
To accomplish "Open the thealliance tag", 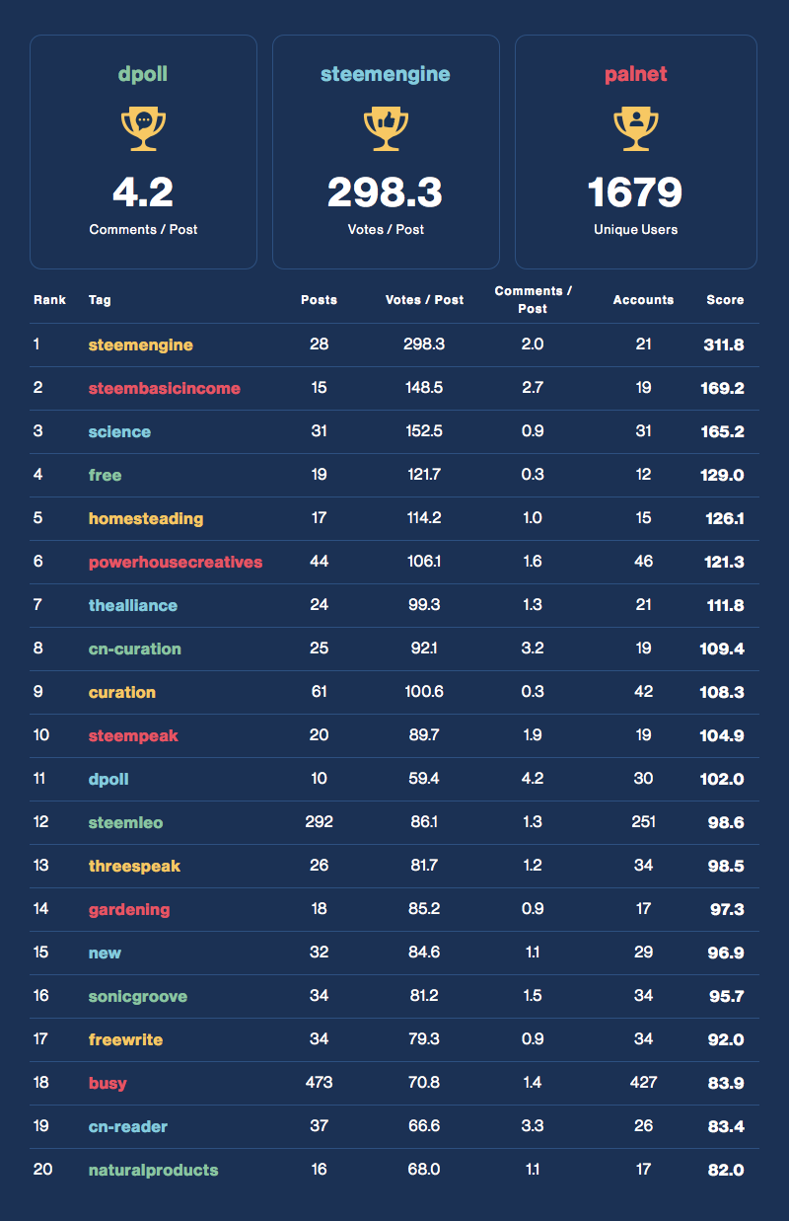I will tap(133, 605).
